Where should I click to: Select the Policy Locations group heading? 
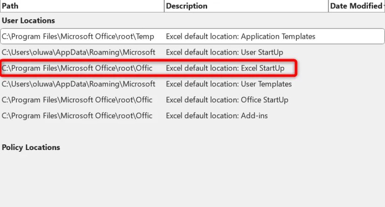(x=31, y=147)
